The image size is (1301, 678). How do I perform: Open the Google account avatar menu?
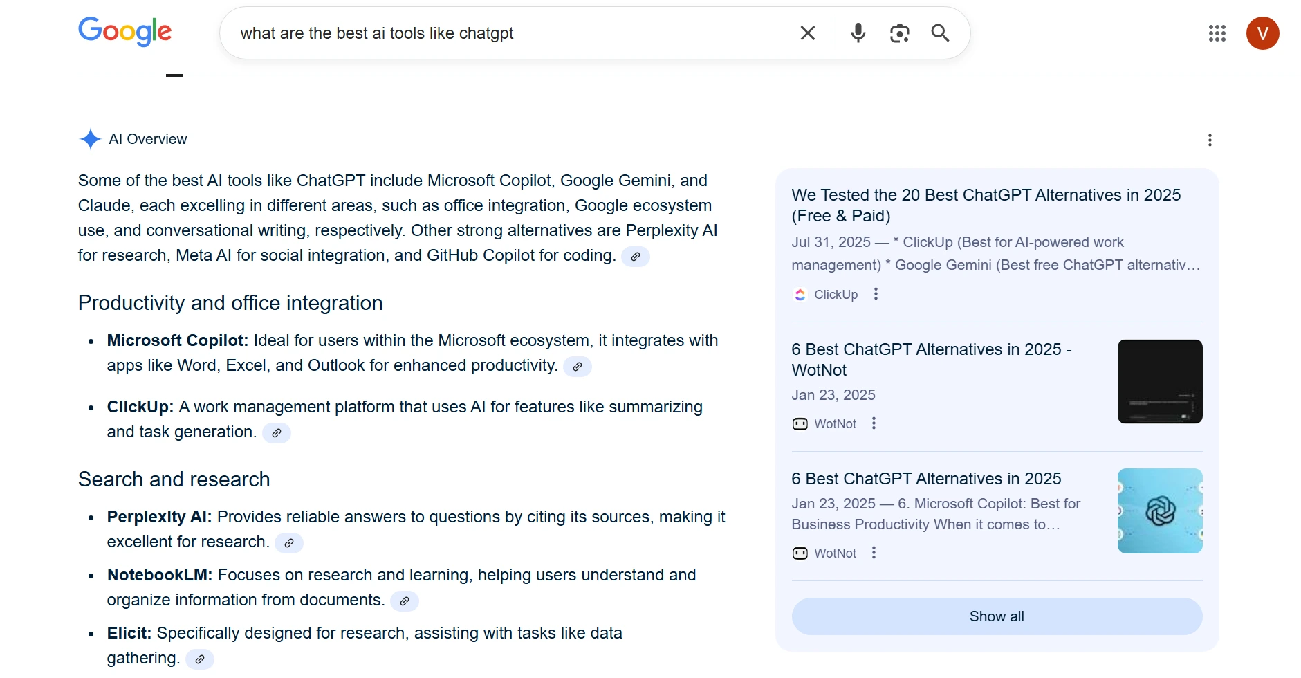coord(1262,33)
